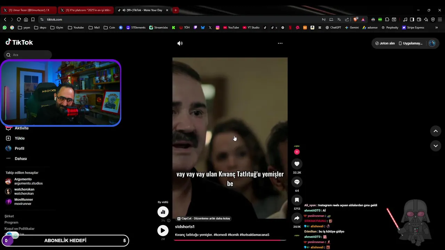The image size is (445, 250).
Task: Open the translate page icon
Action: coord(339,19)
